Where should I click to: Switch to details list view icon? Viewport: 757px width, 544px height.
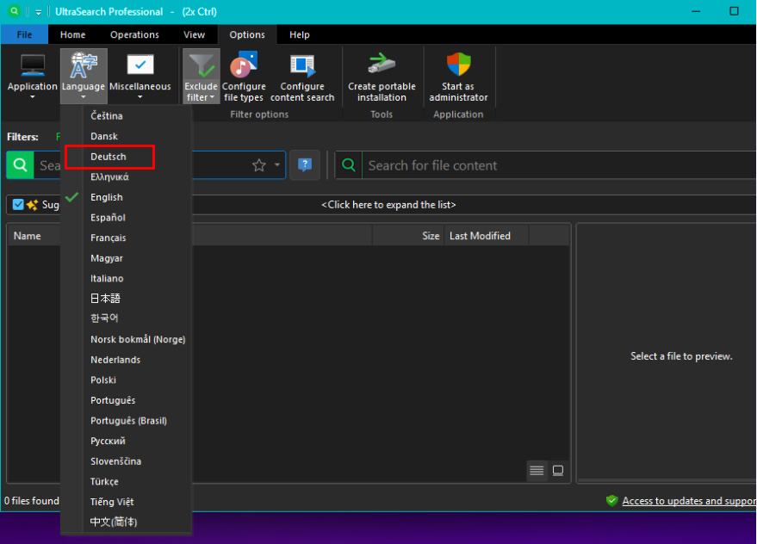point(537,470)
